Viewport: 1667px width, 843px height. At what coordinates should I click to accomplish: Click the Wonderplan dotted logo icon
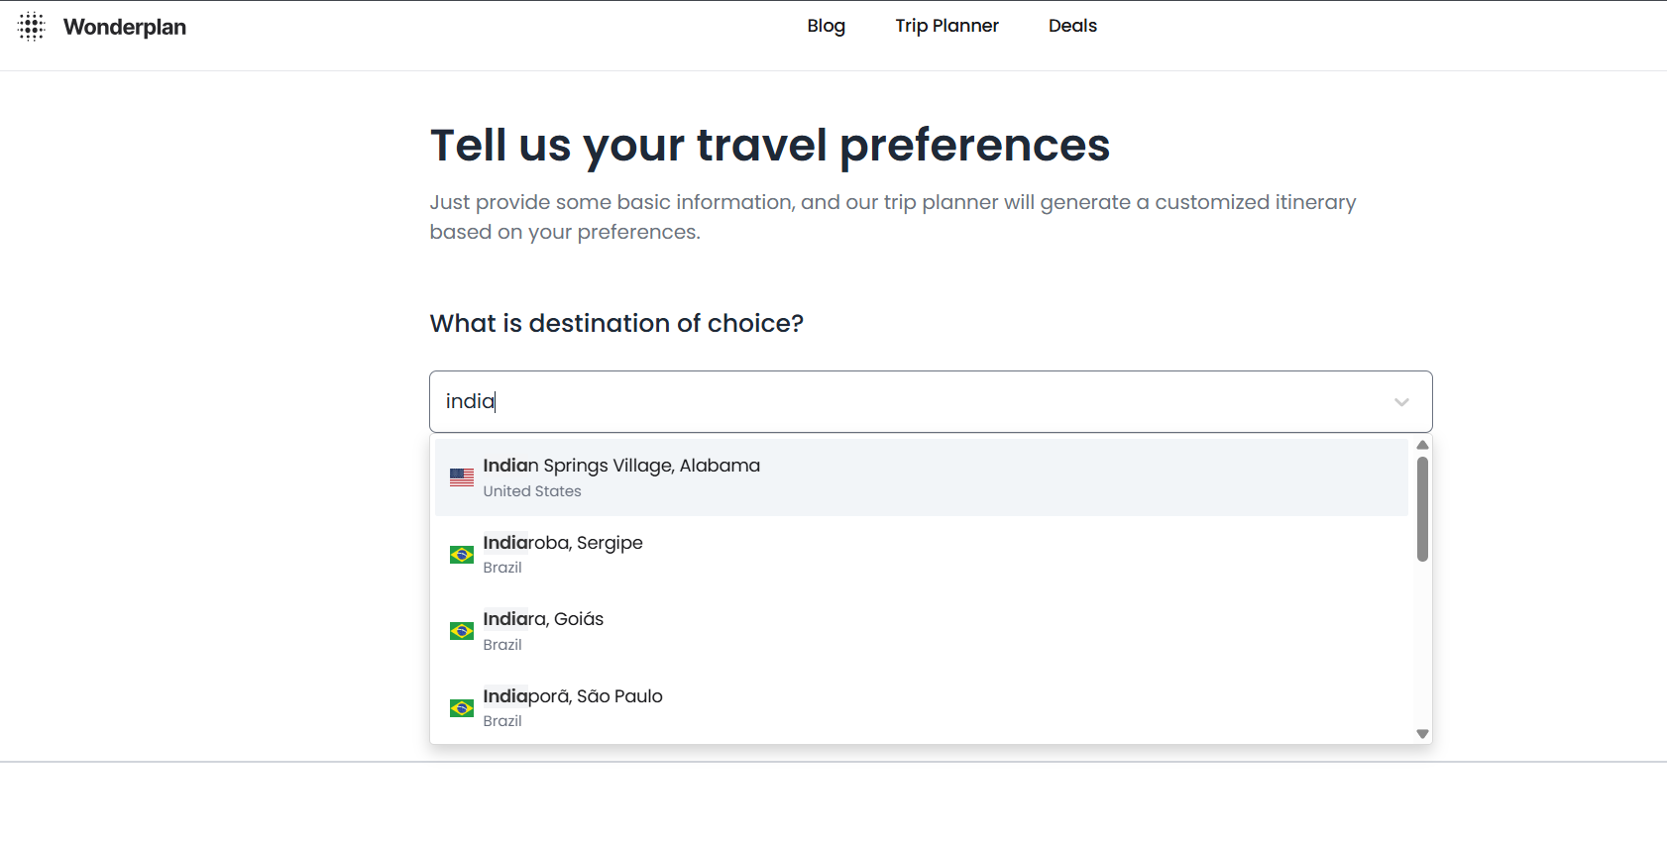pos(32,27)
